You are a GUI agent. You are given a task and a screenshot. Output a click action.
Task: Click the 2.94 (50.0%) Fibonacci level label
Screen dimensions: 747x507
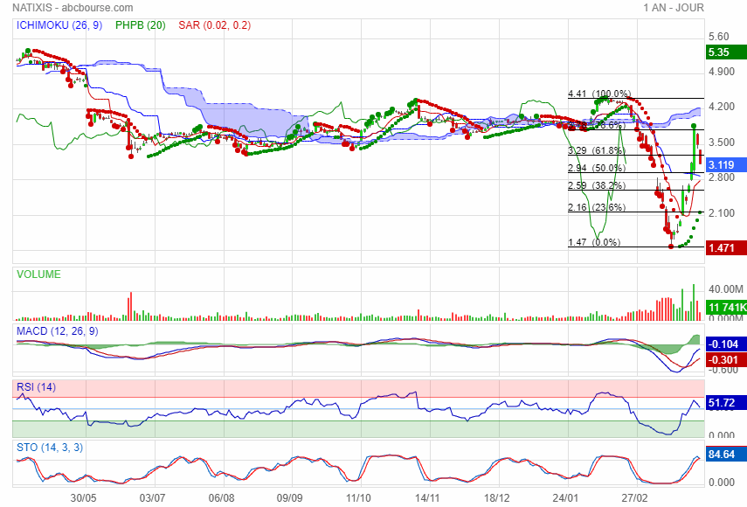click(x=597, y=168)
